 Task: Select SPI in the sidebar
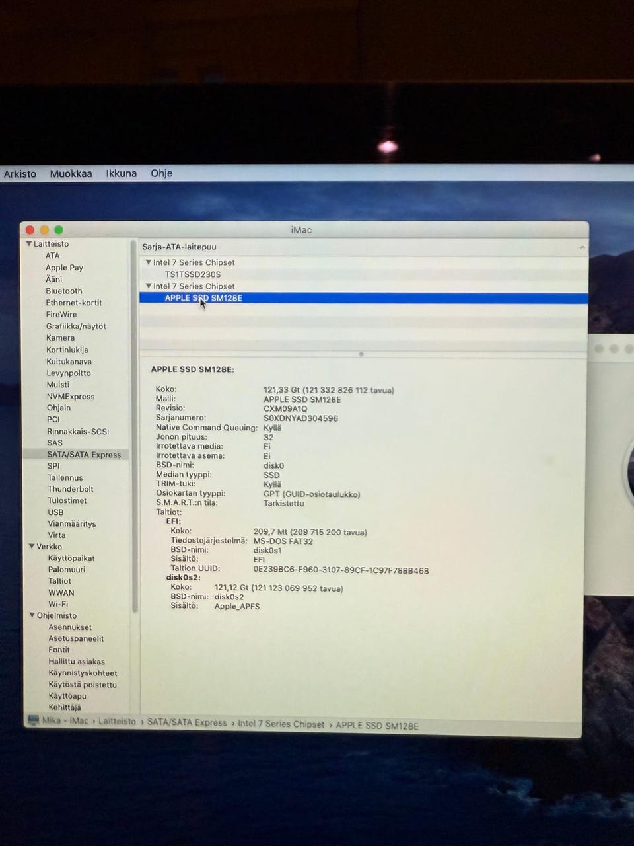point(53,466)
